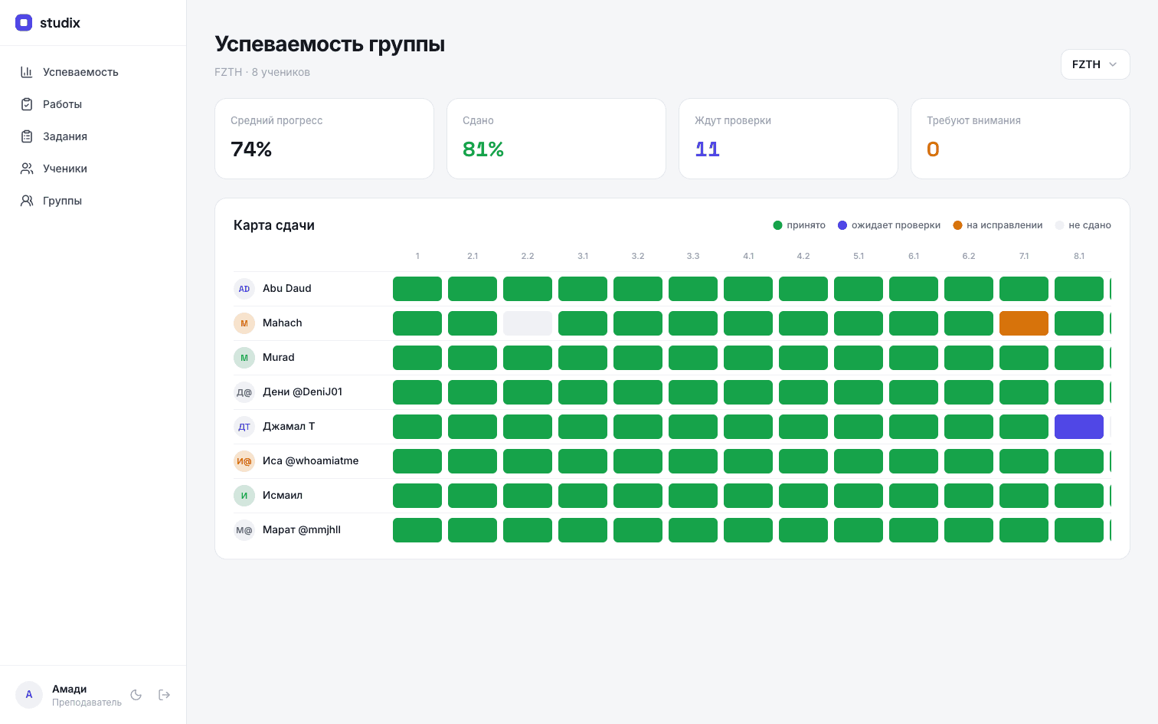The image size is (1158, 724).
Task: Open student Mahach name
Action: click(283, 323)
